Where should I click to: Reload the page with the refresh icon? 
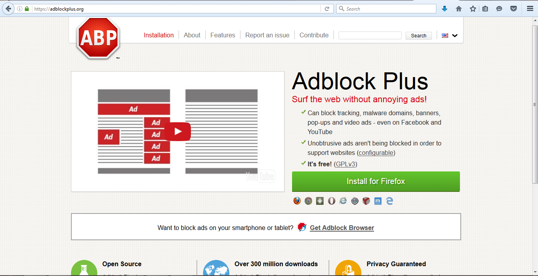click(x=327, y=9)
